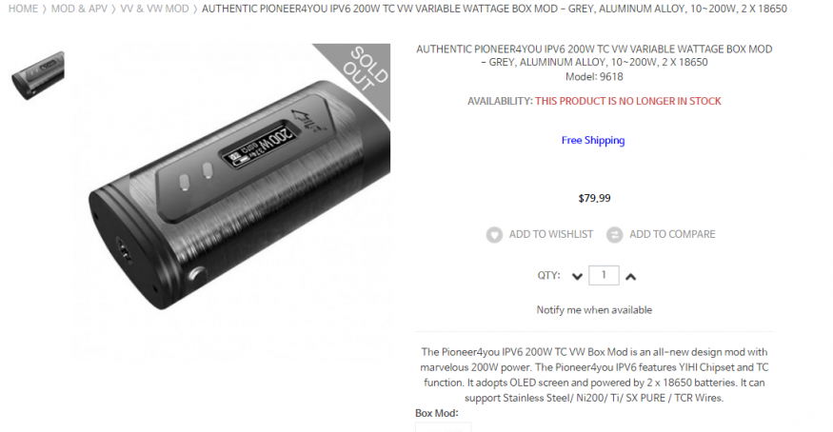This screenshot has height=432, width=833.
Task: Click ADD TO WISHLIST text
Action: point(551,234)
